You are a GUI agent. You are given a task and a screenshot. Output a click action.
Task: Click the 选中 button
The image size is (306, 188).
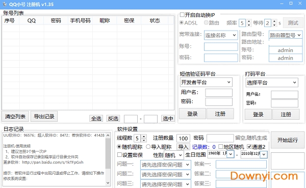coord(168,118)
